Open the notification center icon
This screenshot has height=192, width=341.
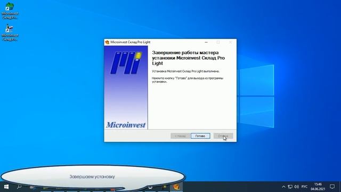tap(332, 187)
